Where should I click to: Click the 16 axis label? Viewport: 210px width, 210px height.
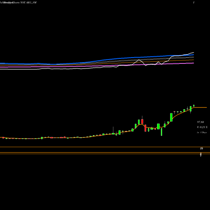coord(202,148)
